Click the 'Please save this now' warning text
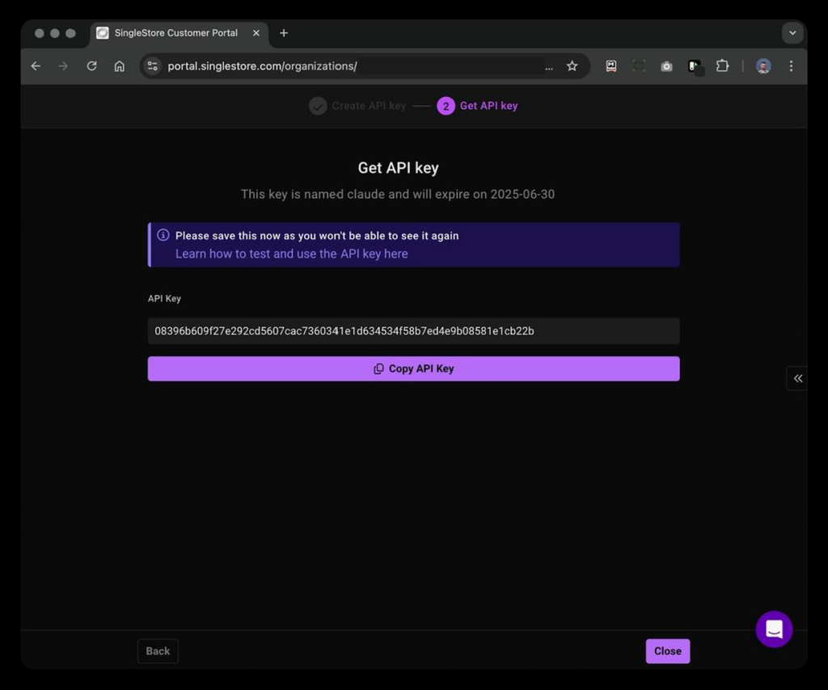The image size is (828, 690). coord(317,236)
